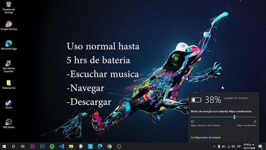
Task: Open Task View in the taskbar
Action: [x=23, y=146]
